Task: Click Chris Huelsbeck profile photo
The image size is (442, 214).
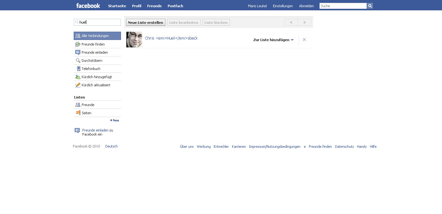Action: [134, 40]
